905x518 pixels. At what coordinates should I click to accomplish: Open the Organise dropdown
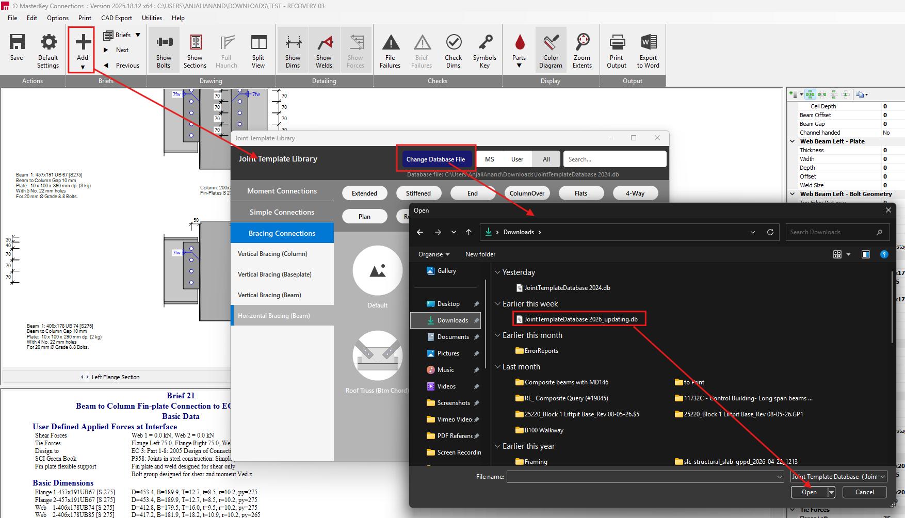[434, 254]
